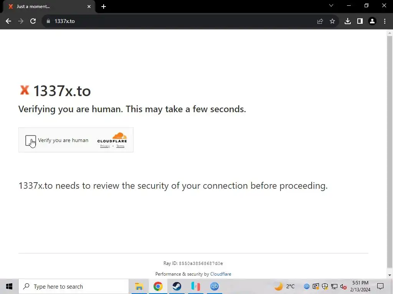393x294 pixels.
Task: View site info via the lock icon
Action: [48, 21]
